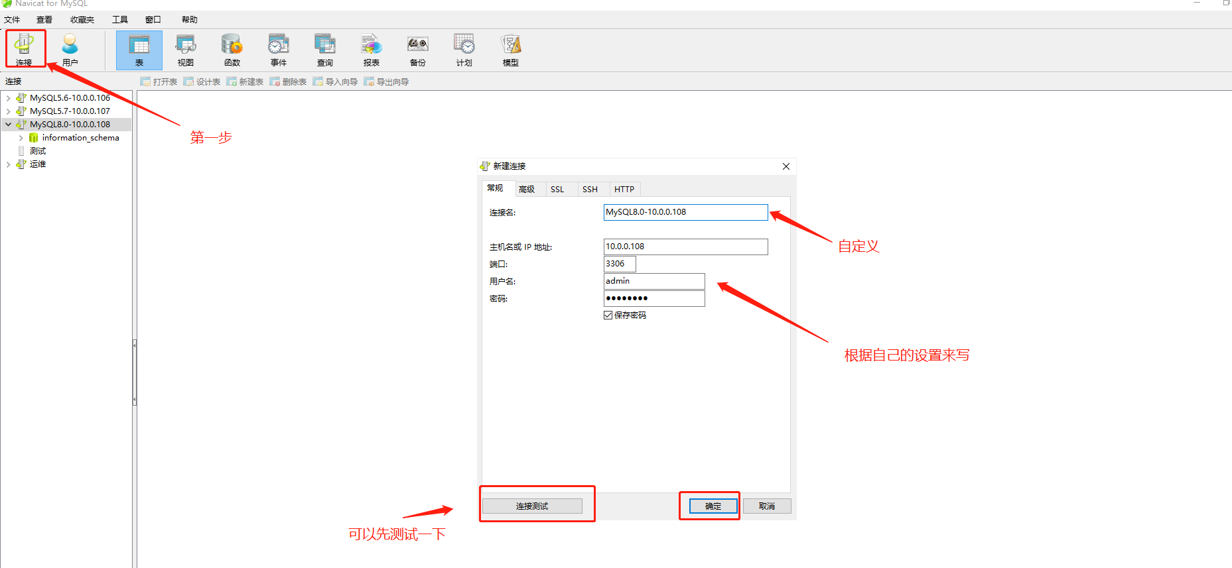Screen dimensions: 1232x568
Task: Select the 测试 item name in tree
Action: pos(38,150)
